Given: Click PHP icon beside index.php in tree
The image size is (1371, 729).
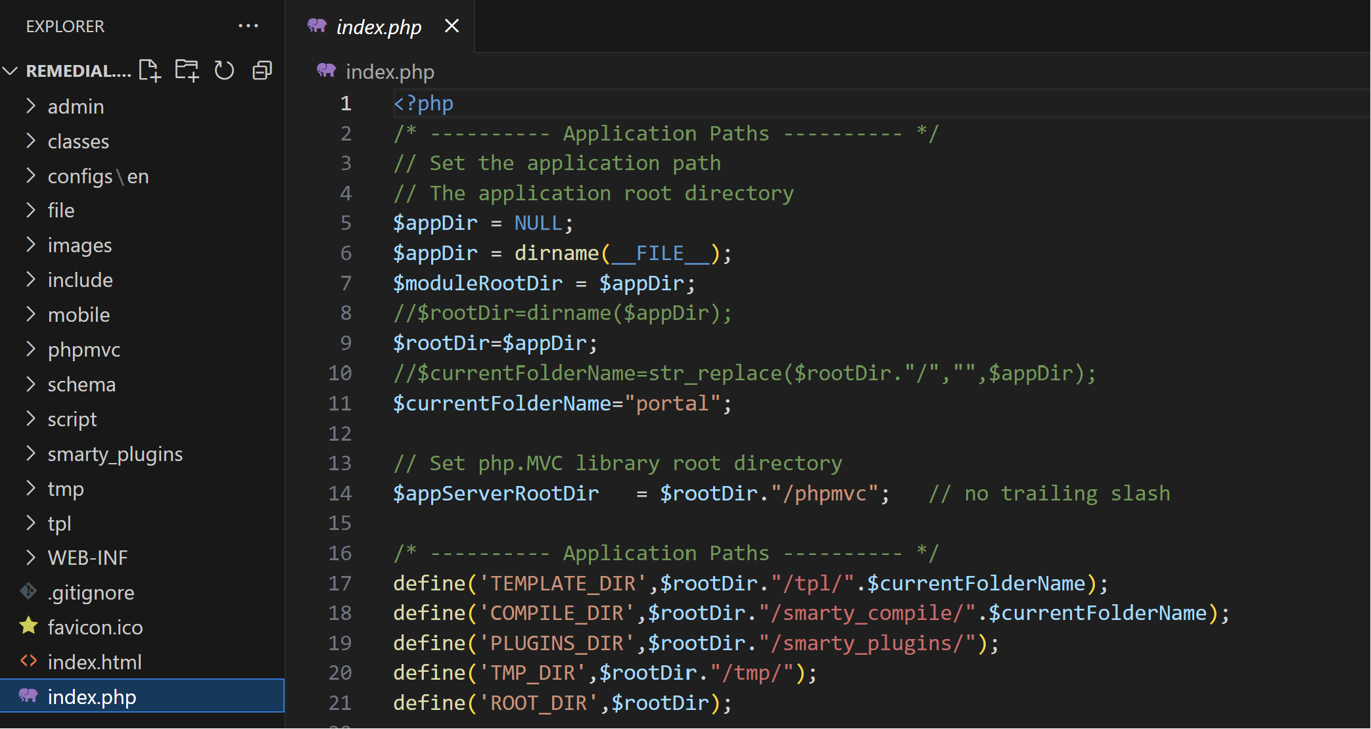Looking at the screenshot, I should (28, 696).
